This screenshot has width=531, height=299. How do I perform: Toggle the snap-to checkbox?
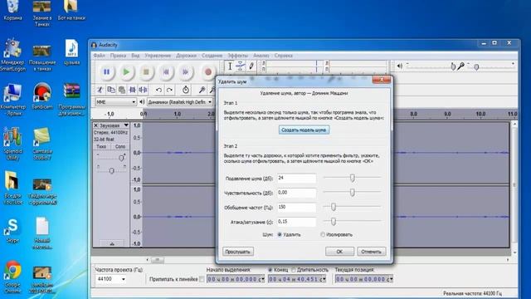[x=202, y=279]
